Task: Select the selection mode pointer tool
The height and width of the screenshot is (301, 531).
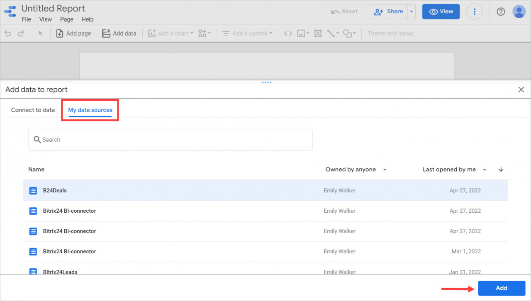Action: click(x=40, y=34)
